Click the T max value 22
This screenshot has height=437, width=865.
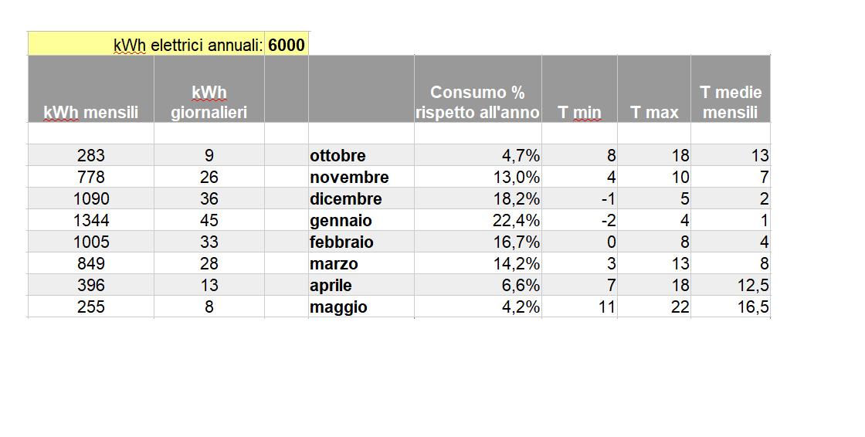[654, 307]
